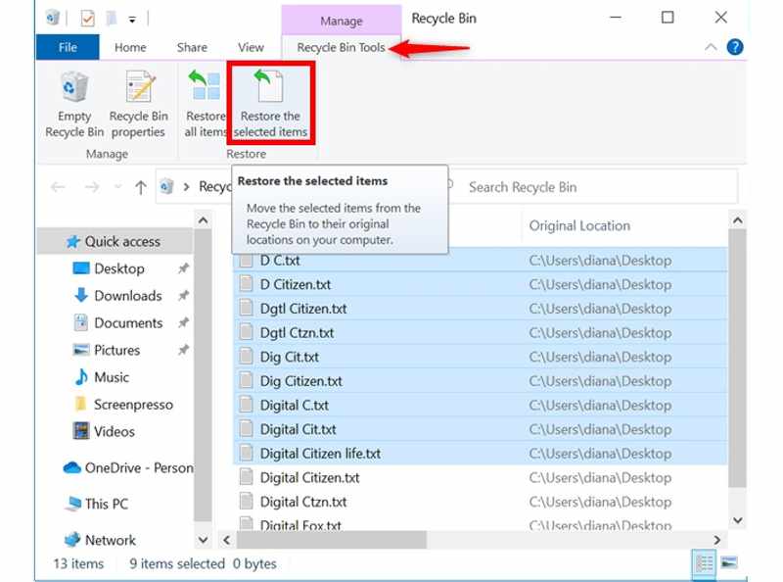This screenshot has width=783, height=582.
Task: Open the Share ribbon tab
Action: pyautogui.click(x=192, y=47)
